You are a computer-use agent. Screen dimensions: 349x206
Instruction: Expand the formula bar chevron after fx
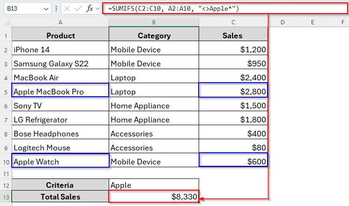[98, 8]
